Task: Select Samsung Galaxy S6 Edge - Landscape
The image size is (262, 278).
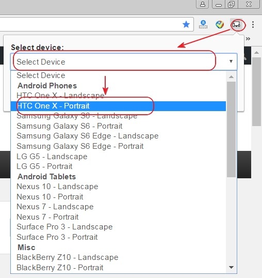Action: 118,136
